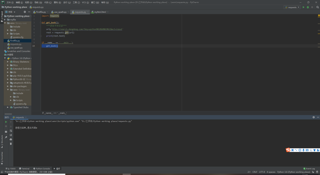Click the stop square in the Run panel
This screenshot has width=320, height=175.
pyautogui.click(x=6, y=126)
